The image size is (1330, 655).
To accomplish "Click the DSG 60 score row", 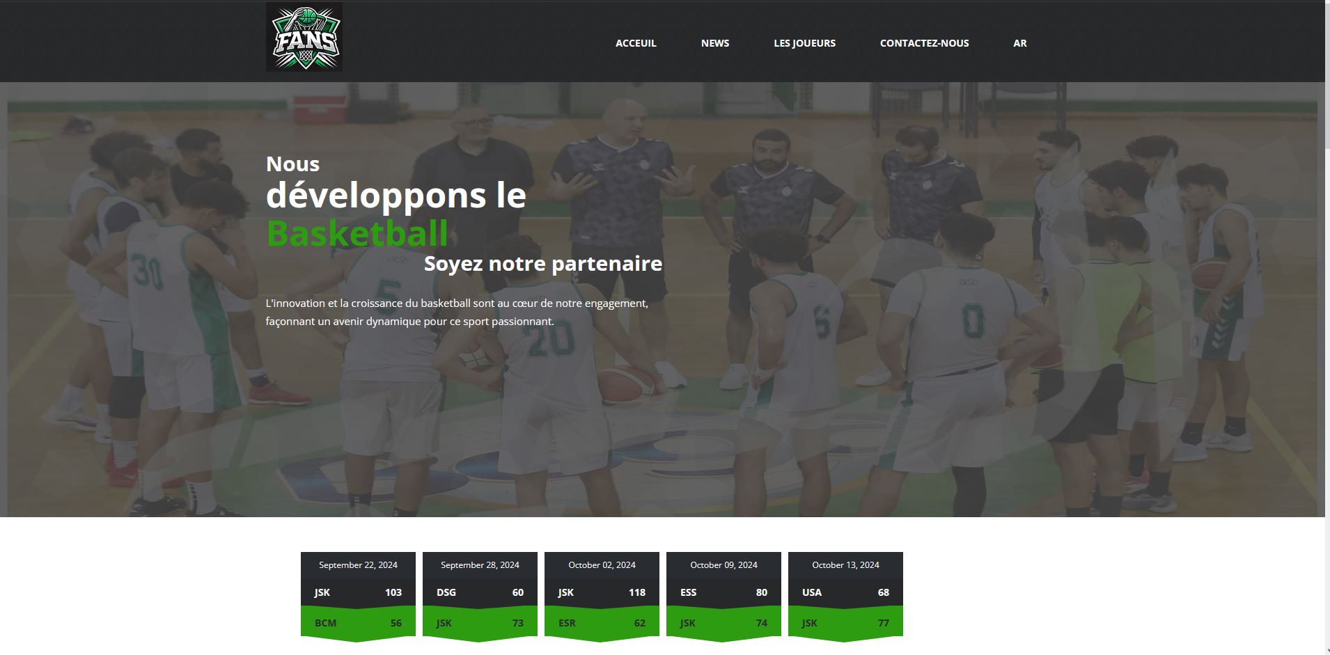I will pyautogui.click(x=480, y=592).
